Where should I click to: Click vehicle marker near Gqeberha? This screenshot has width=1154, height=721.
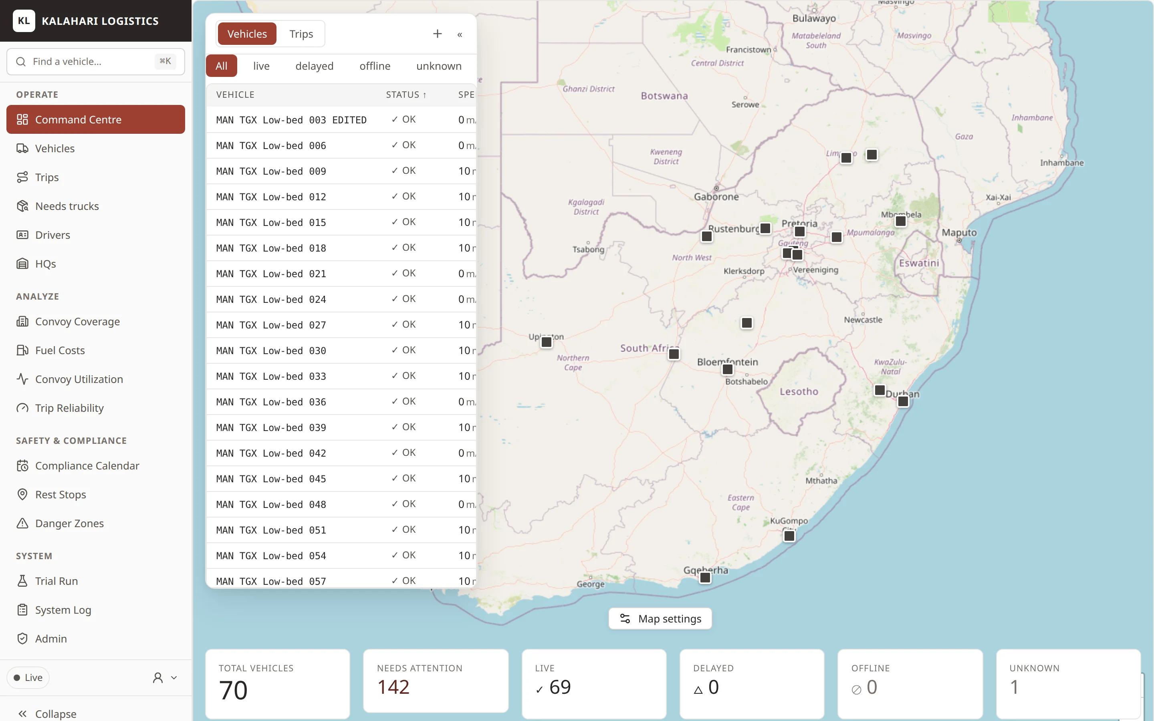[705, 578]
